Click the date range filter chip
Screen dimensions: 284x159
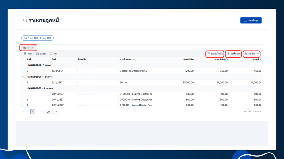pyautogui.click(x=37, y=38)
